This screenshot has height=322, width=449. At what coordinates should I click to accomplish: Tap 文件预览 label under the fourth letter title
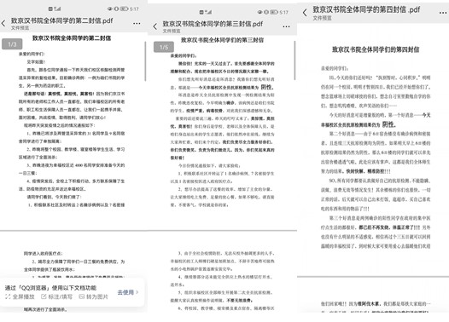click(322, 18)
